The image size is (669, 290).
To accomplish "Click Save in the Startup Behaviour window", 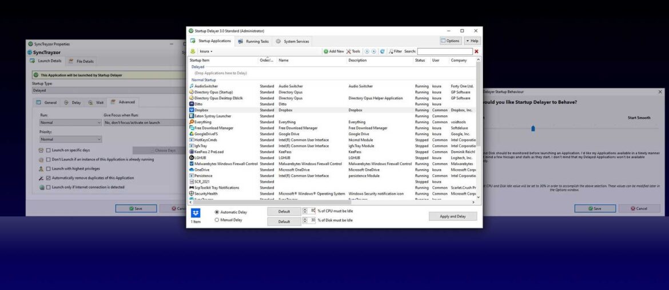I will 595,209.
